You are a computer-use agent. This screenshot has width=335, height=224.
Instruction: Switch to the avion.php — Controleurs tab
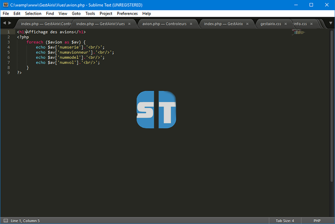click(x=164, y=24)
